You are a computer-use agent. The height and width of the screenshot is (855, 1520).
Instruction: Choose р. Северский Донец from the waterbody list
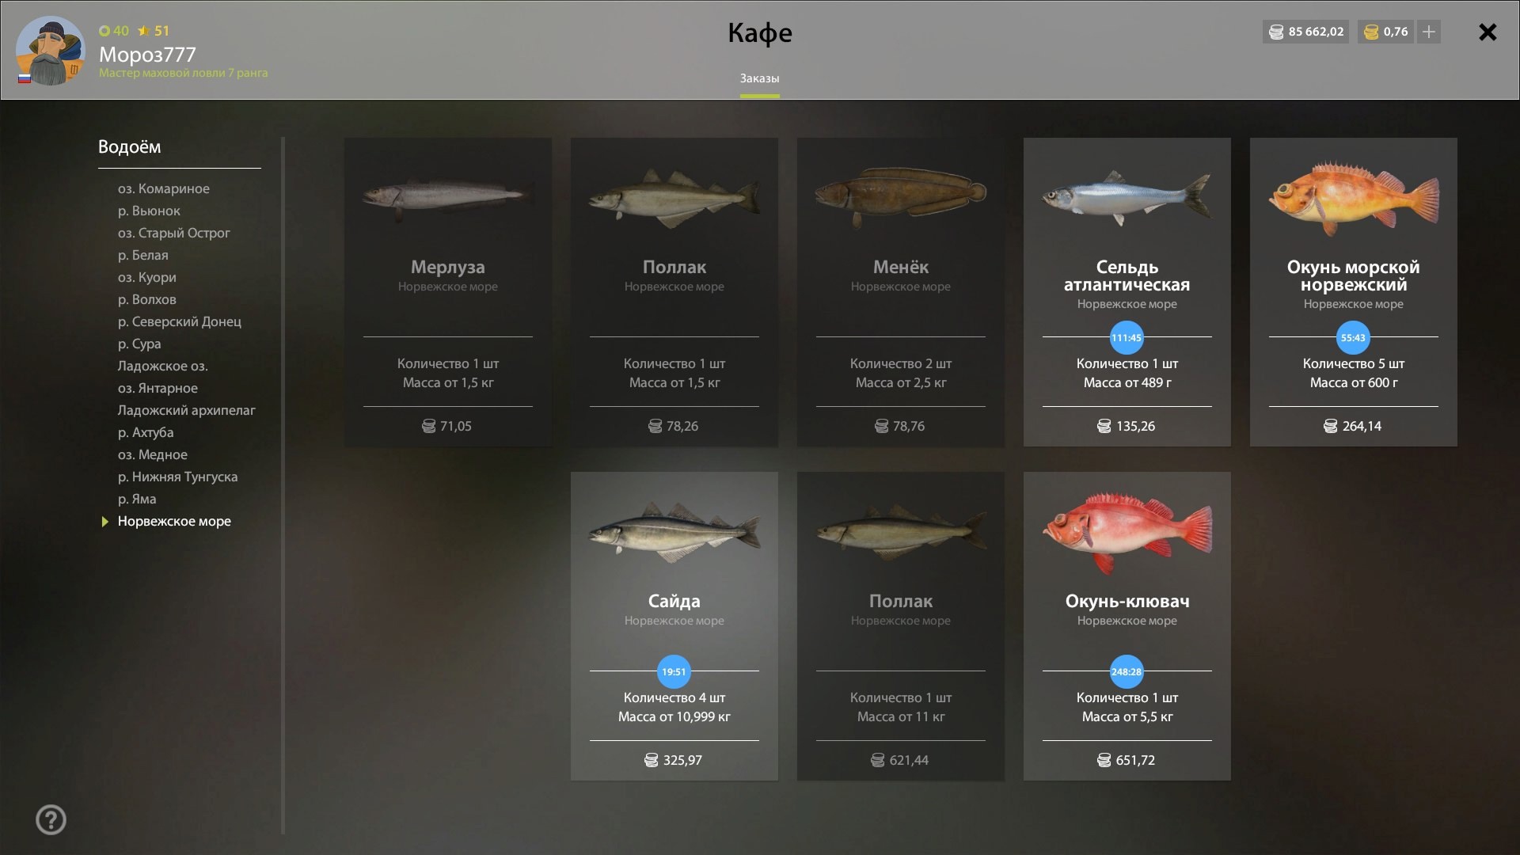(180, 321)
